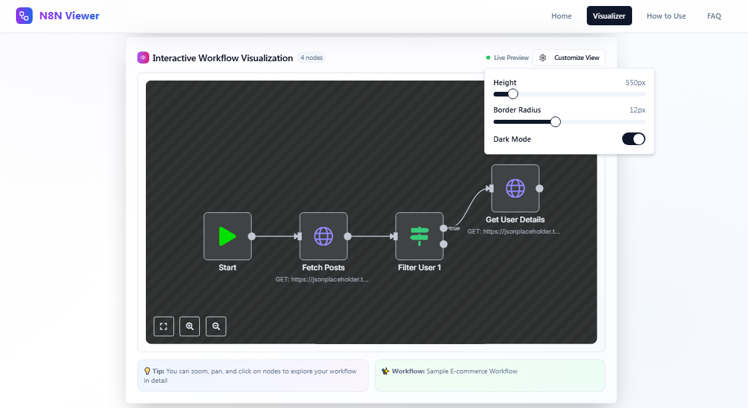Select the Fetch Posts globe node
This screenshot has height=408, width=748.
[323, 236]
